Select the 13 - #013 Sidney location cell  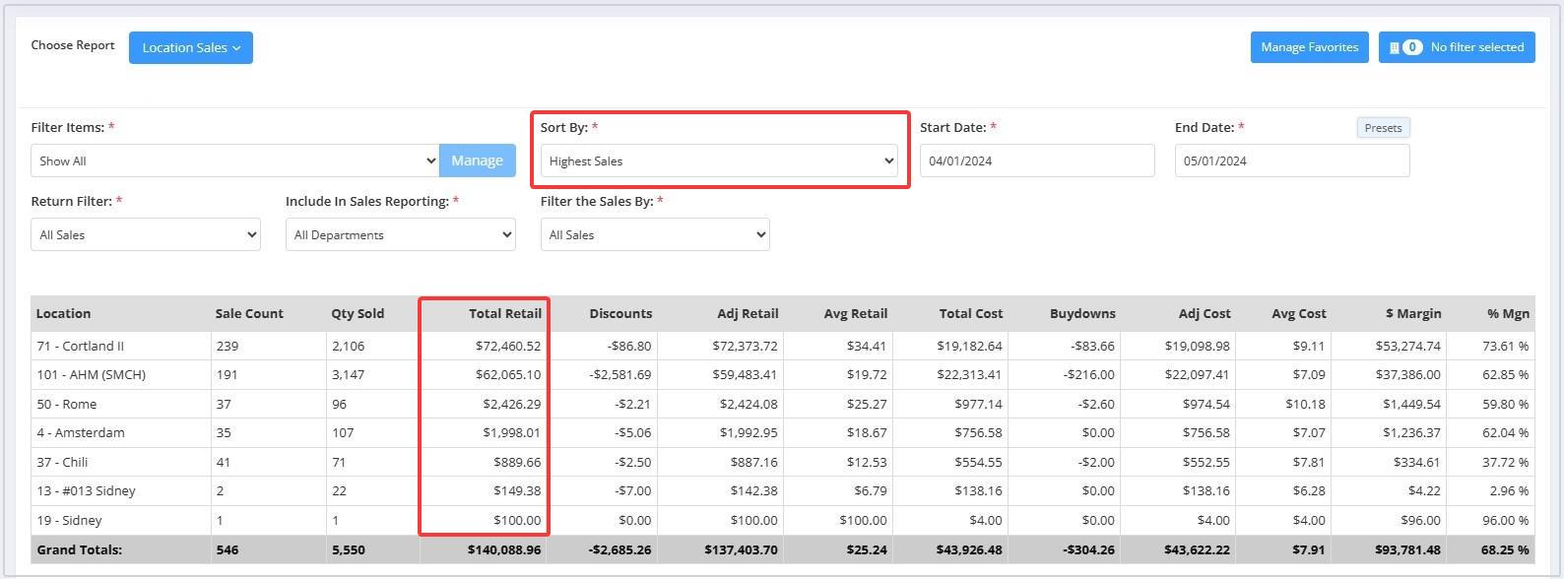click(120, 490)
